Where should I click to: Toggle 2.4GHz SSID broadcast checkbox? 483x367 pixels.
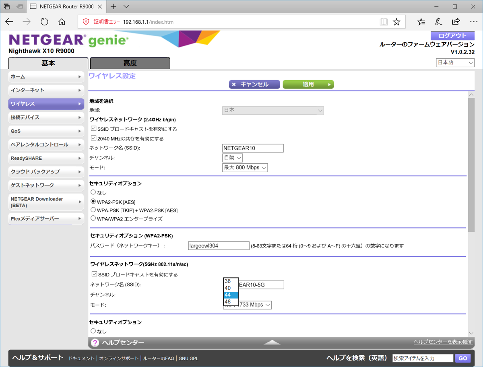(94, 129)
